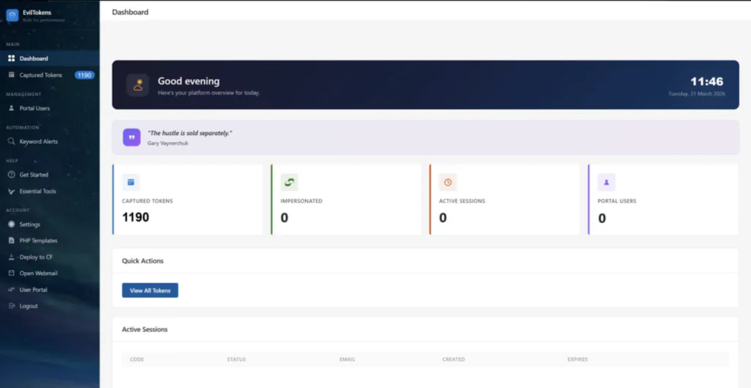Click the Settings gear icon
751x388 pixels.
pyautogui.click(x=12, y=224)
